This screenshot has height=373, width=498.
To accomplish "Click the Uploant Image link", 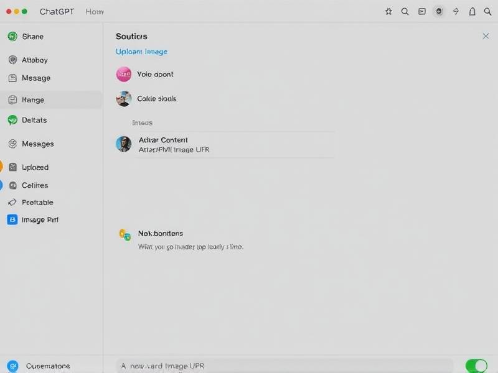I will tap(141, 52).
